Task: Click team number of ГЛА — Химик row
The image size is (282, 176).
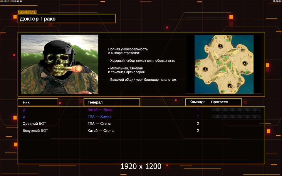Action: [x=198, y=116]
